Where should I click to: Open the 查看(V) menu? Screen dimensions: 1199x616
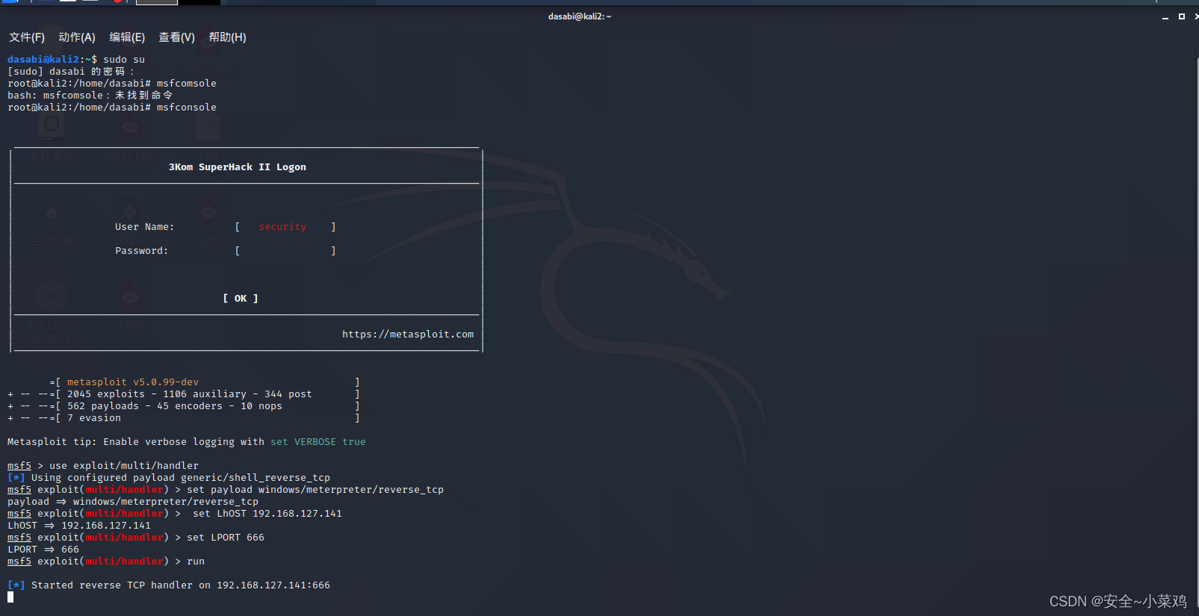click(176, 37)
